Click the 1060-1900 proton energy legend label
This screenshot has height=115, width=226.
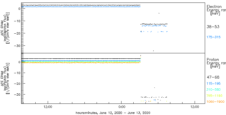tap(216, 102)
